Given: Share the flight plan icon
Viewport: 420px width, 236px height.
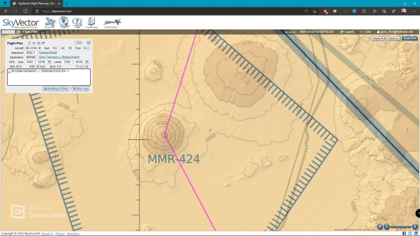Looking at the screenshot, I should click(43, 43).
